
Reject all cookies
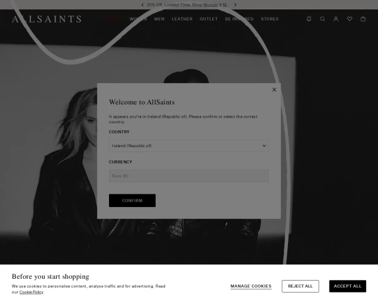coord(301,286)
